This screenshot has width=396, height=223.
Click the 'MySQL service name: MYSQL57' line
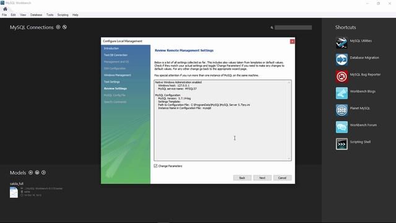coord(178,89)
